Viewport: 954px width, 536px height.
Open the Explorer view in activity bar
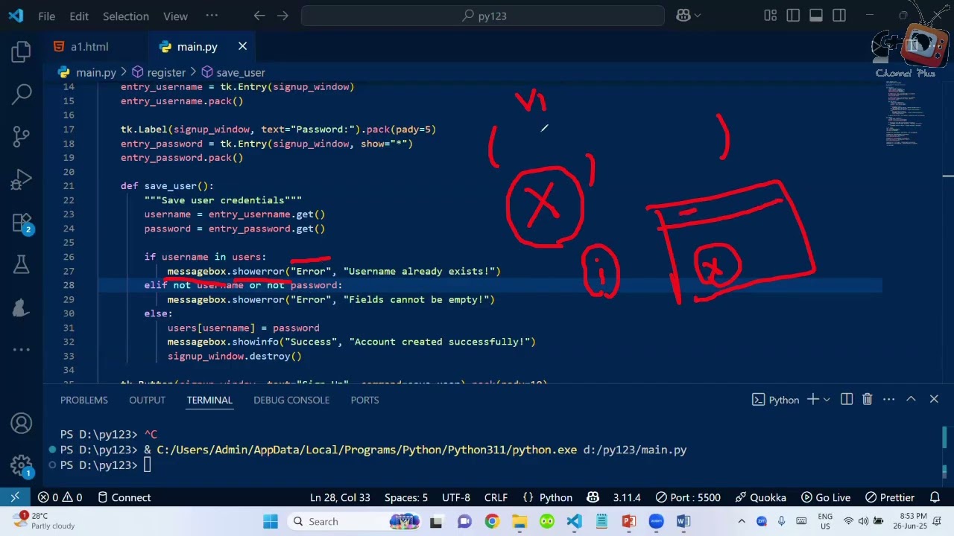(x=21, y=51)
